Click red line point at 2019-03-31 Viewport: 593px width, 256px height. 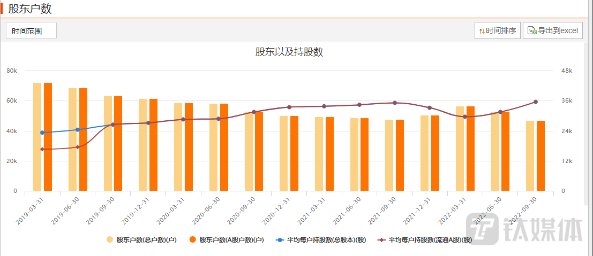tap(42, 149)
